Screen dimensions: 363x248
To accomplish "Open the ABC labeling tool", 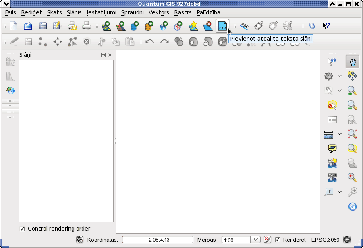I will 244,26.
